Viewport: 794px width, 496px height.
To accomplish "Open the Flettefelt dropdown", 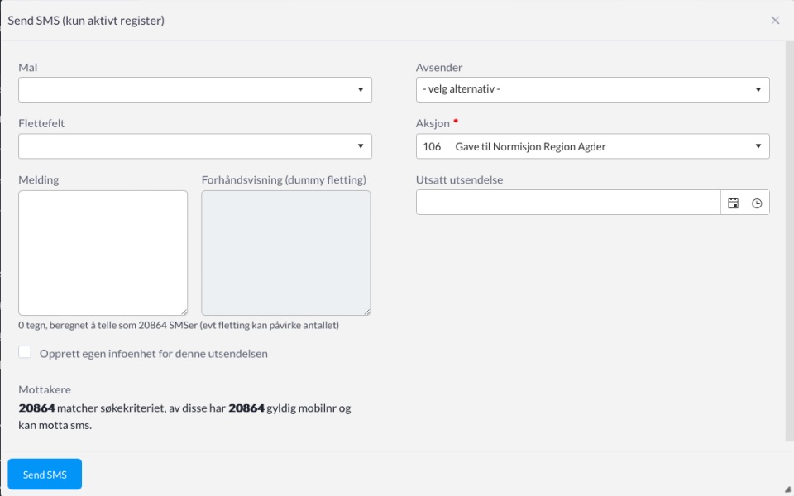I will point(195,145).
